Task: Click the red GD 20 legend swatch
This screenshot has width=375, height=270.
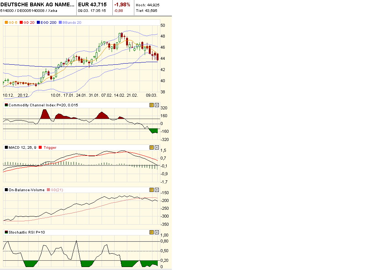Action: (x=21, y=22)
